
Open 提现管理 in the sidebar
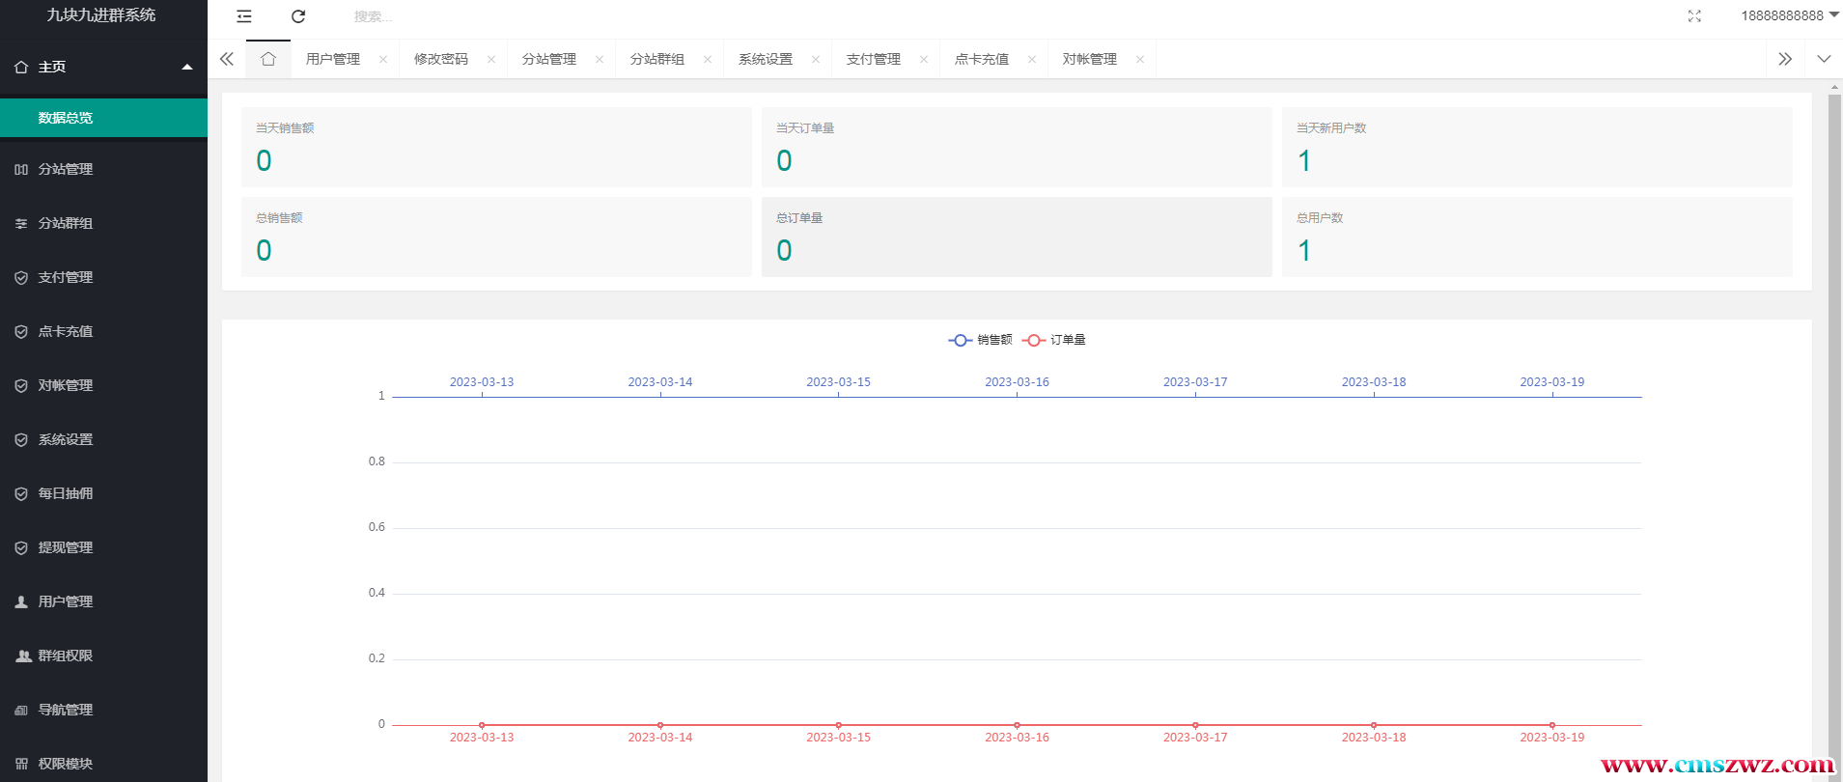click(66, 547)
